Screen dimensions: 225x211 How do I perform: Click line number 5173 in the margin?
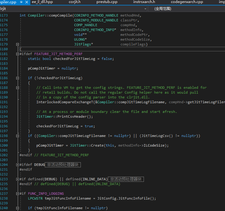click(x=4, y=15)
